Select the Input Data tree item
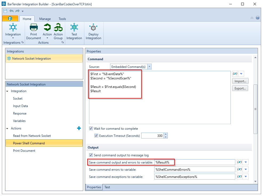Viewport: 263px width, 196px height. [20, 106]
